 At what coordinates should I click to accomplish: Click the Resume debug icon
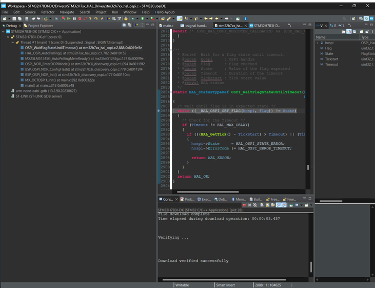coord(69,18)
